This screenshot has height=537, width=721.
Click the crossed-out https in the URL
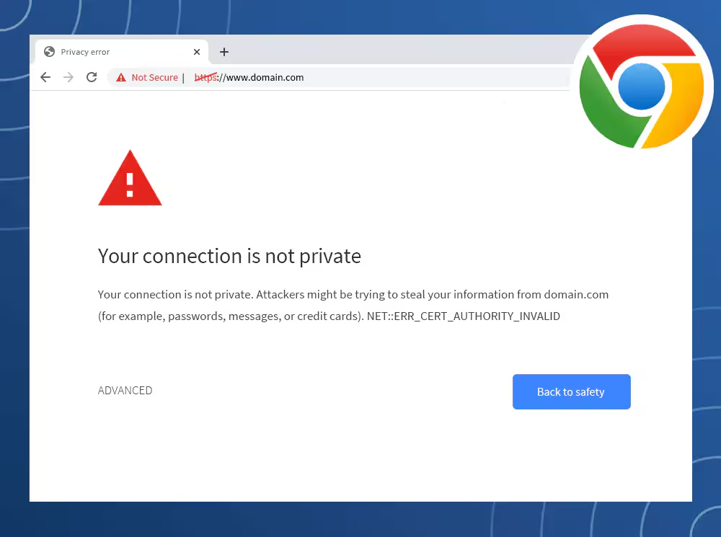(205, 78)
